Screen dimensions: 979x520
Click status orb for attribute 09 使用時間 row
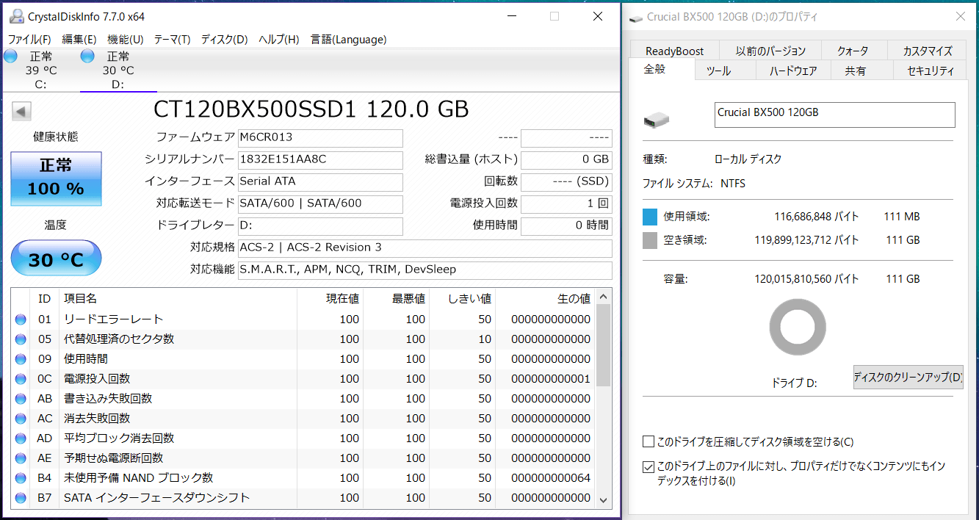21,359
